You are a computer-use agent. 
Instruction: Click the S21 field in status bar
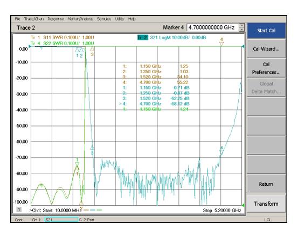click(61, 220)
